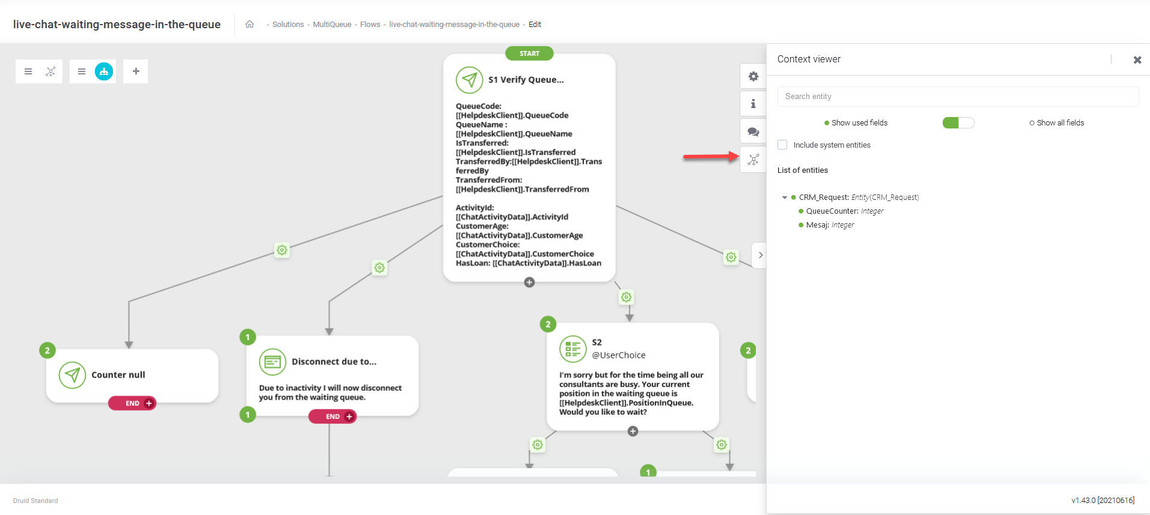Collapse the CRM_Request entity tree

(784, 197)
